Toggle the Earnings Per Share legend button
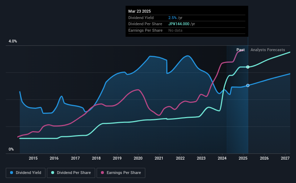 coord(121,173)
